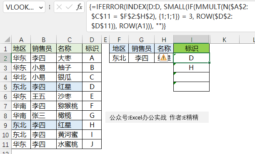Click cell C5 containing 红星

click(x=70, y=87)
